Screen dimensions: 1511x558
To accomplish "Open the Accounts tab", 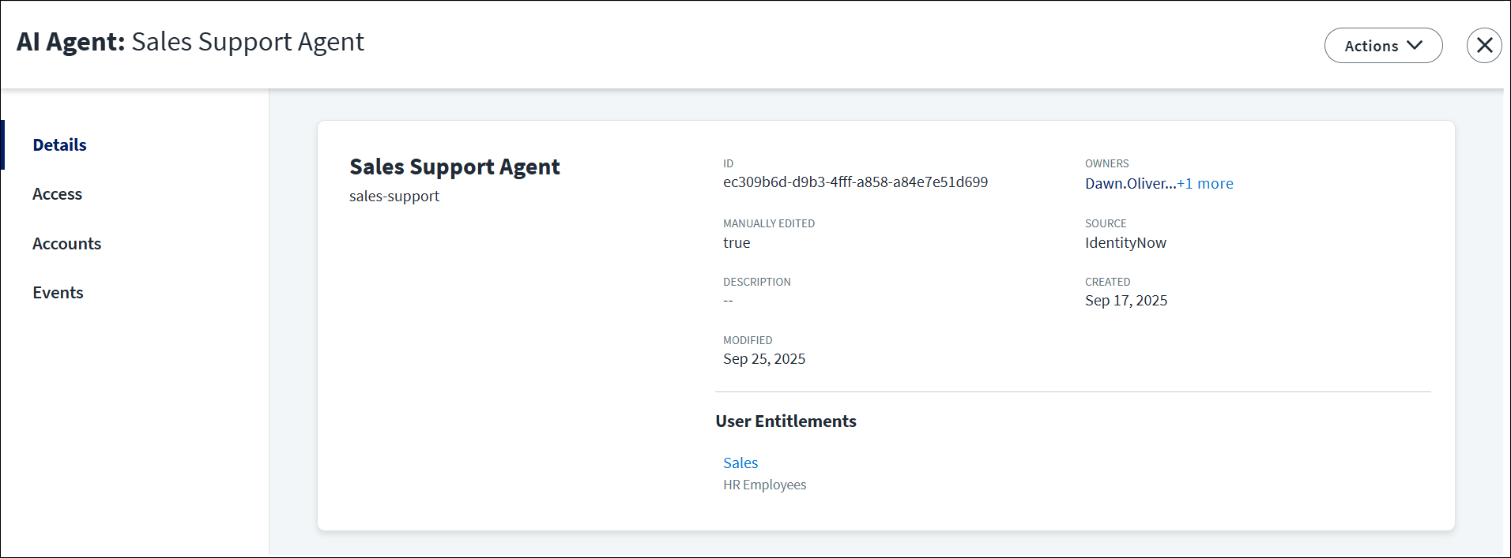I will click(x=66, y=244).
